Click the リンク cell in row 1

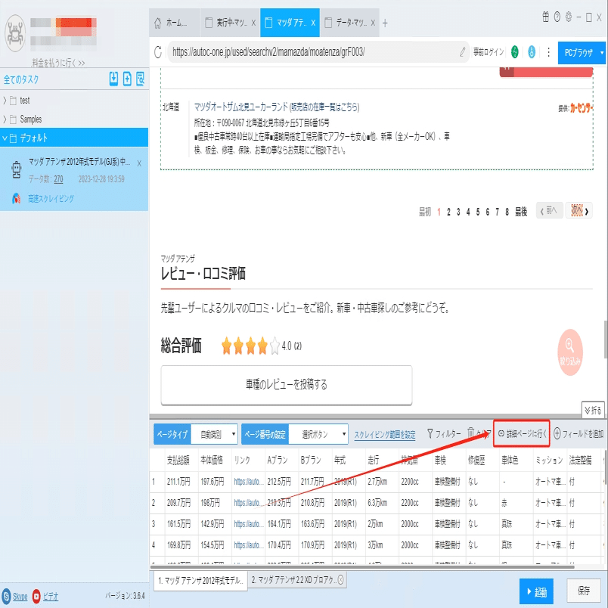[x=248, y=482]
